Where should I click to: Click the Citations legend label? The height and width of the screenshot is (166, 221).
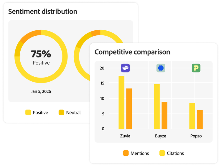(x=175, y=153)
